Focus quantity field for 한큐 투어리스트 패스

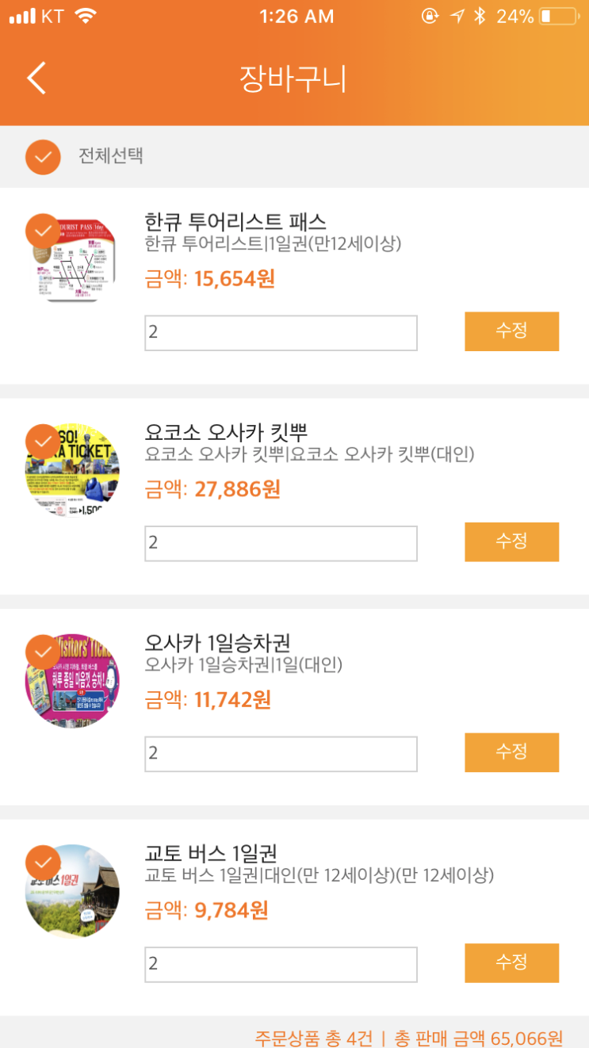click(x=281, y=333)
